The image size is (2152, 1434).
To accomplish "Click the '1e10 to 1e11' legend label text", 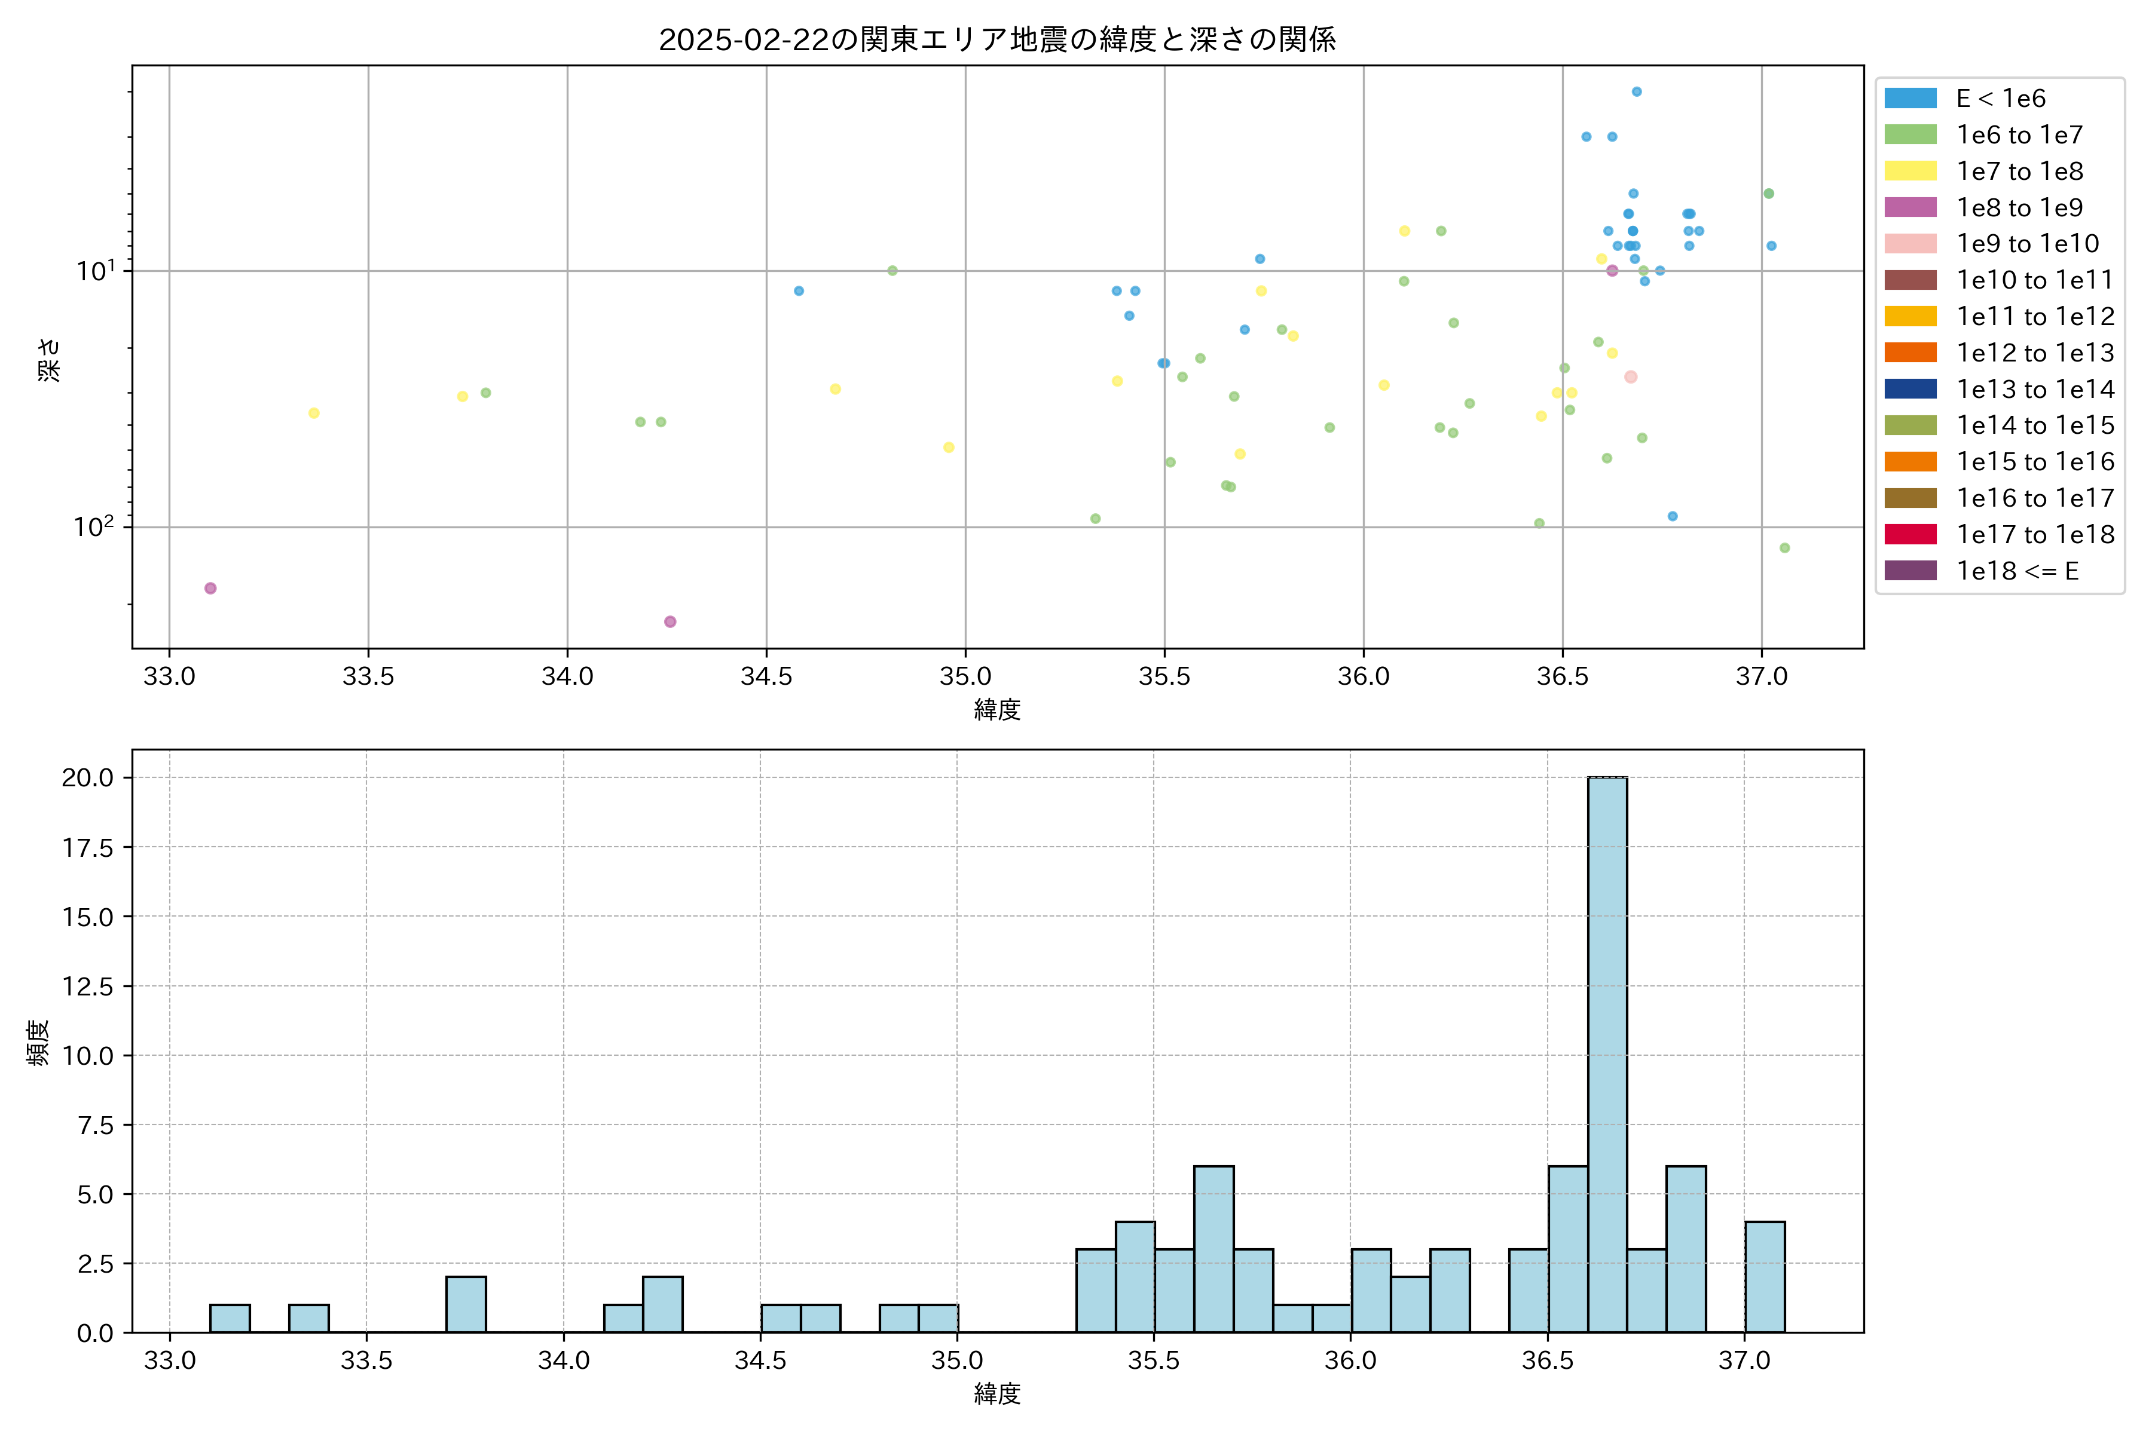I will point(2035,280).
